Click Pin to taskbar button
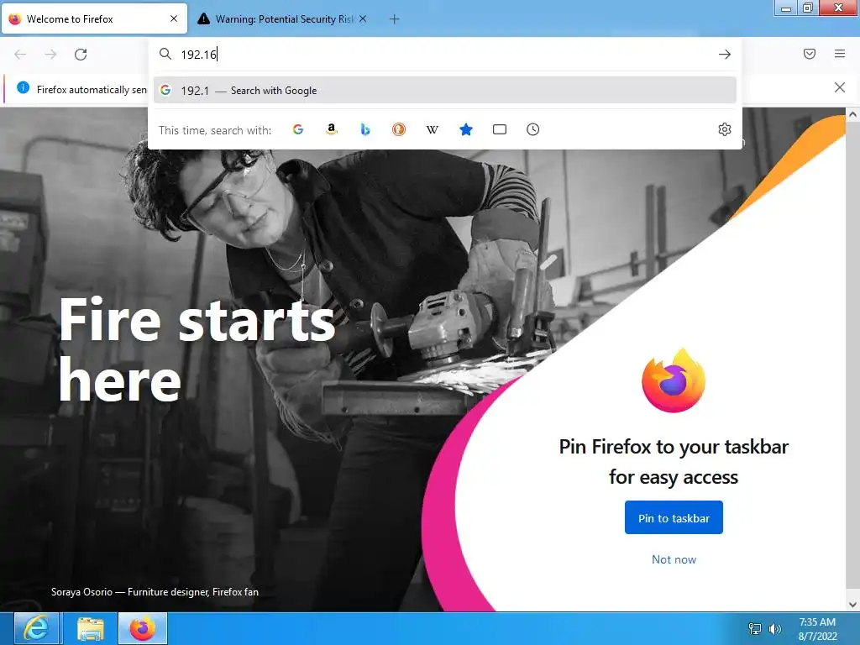The height and width of the screenshot is (645, 860). pyautogui.click(x=674, y=517)
